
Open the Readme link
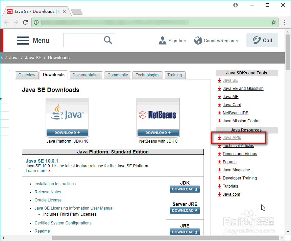click(x=42, y=231)
